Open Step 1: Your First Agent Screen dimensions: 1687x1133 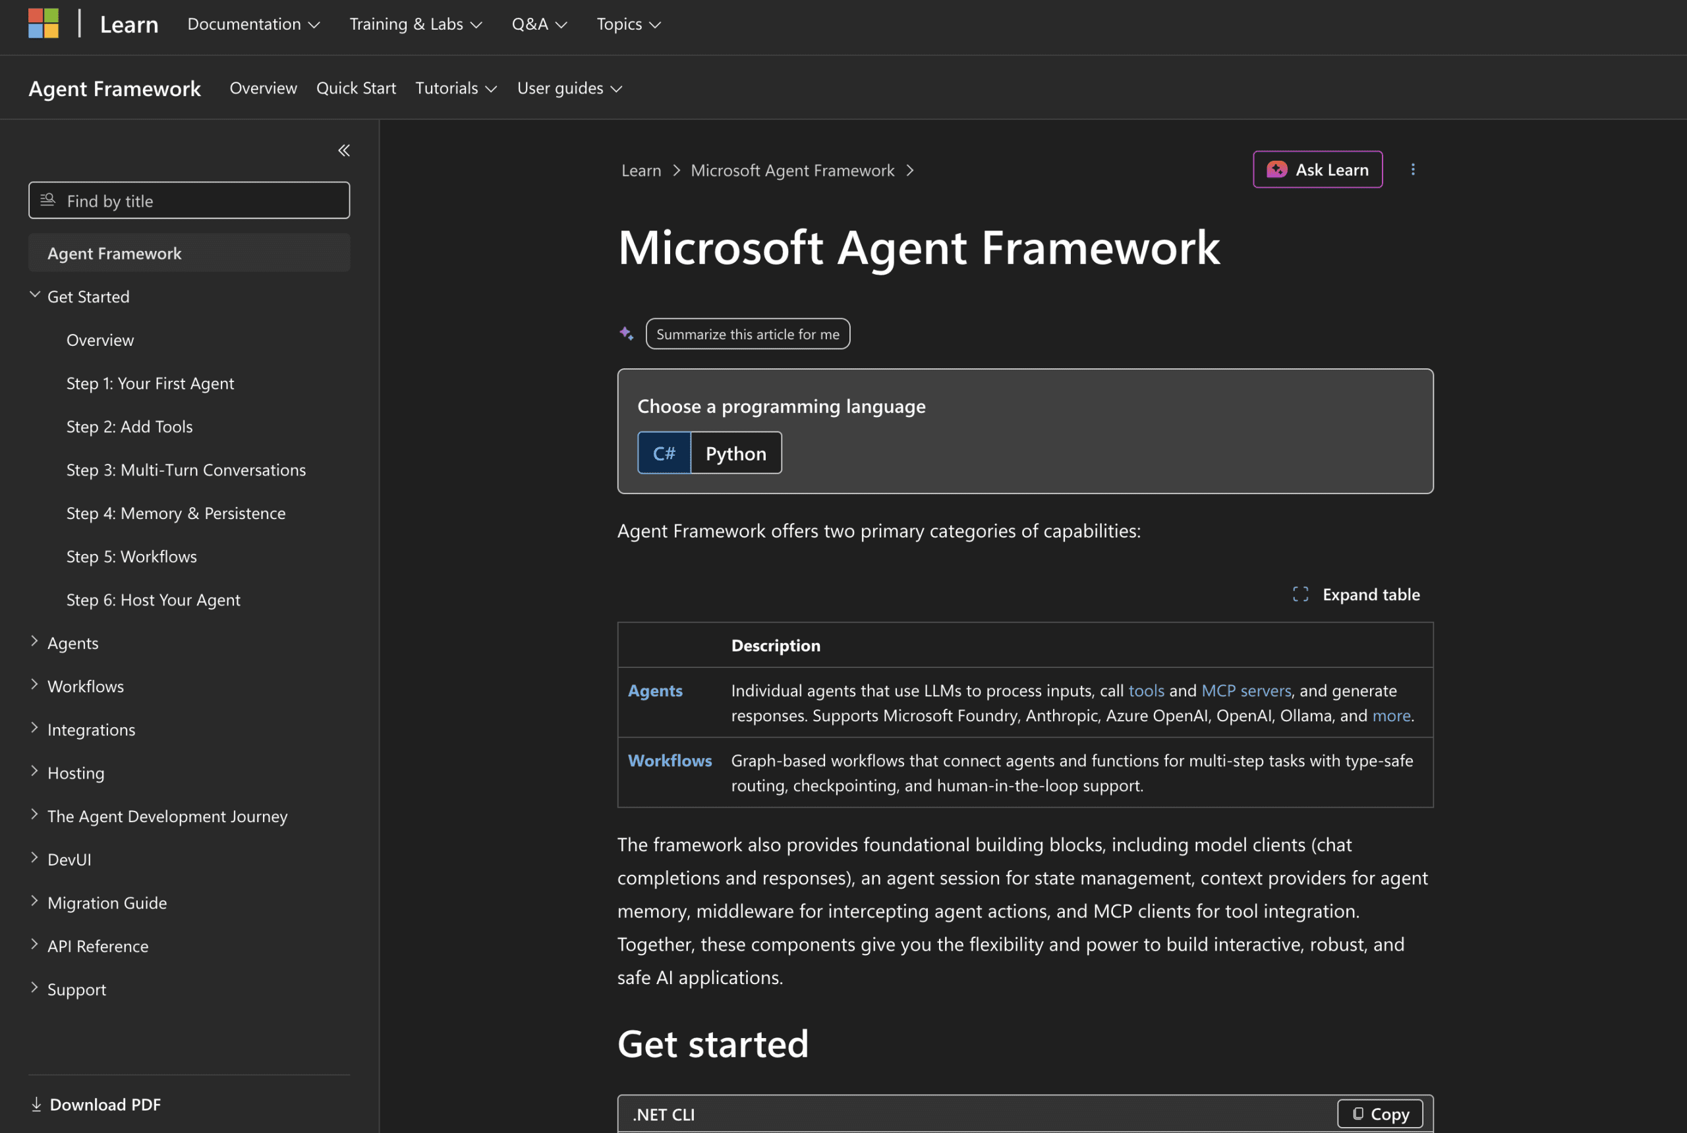[x=150, y=383]
